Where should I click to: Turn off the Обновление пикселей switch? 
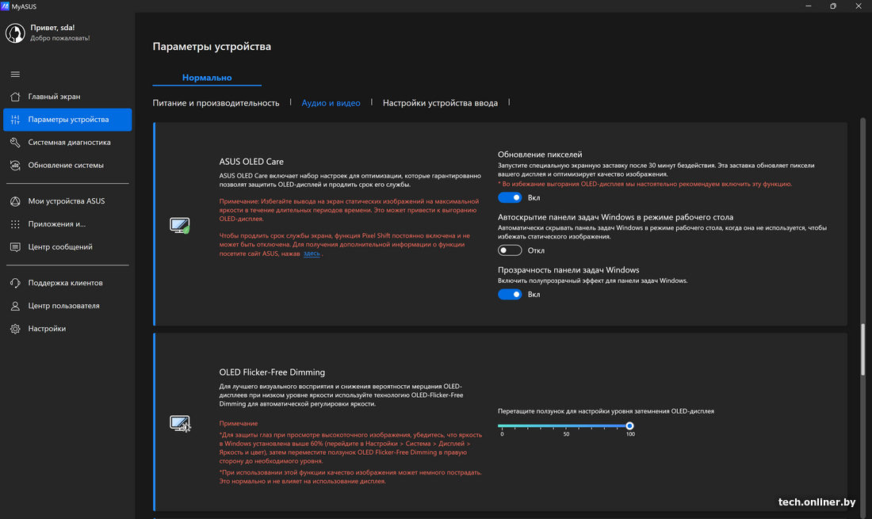[x=510, y=197]
